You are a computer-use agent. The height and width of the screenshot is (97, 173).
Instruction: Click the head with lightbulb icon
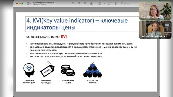29,70
